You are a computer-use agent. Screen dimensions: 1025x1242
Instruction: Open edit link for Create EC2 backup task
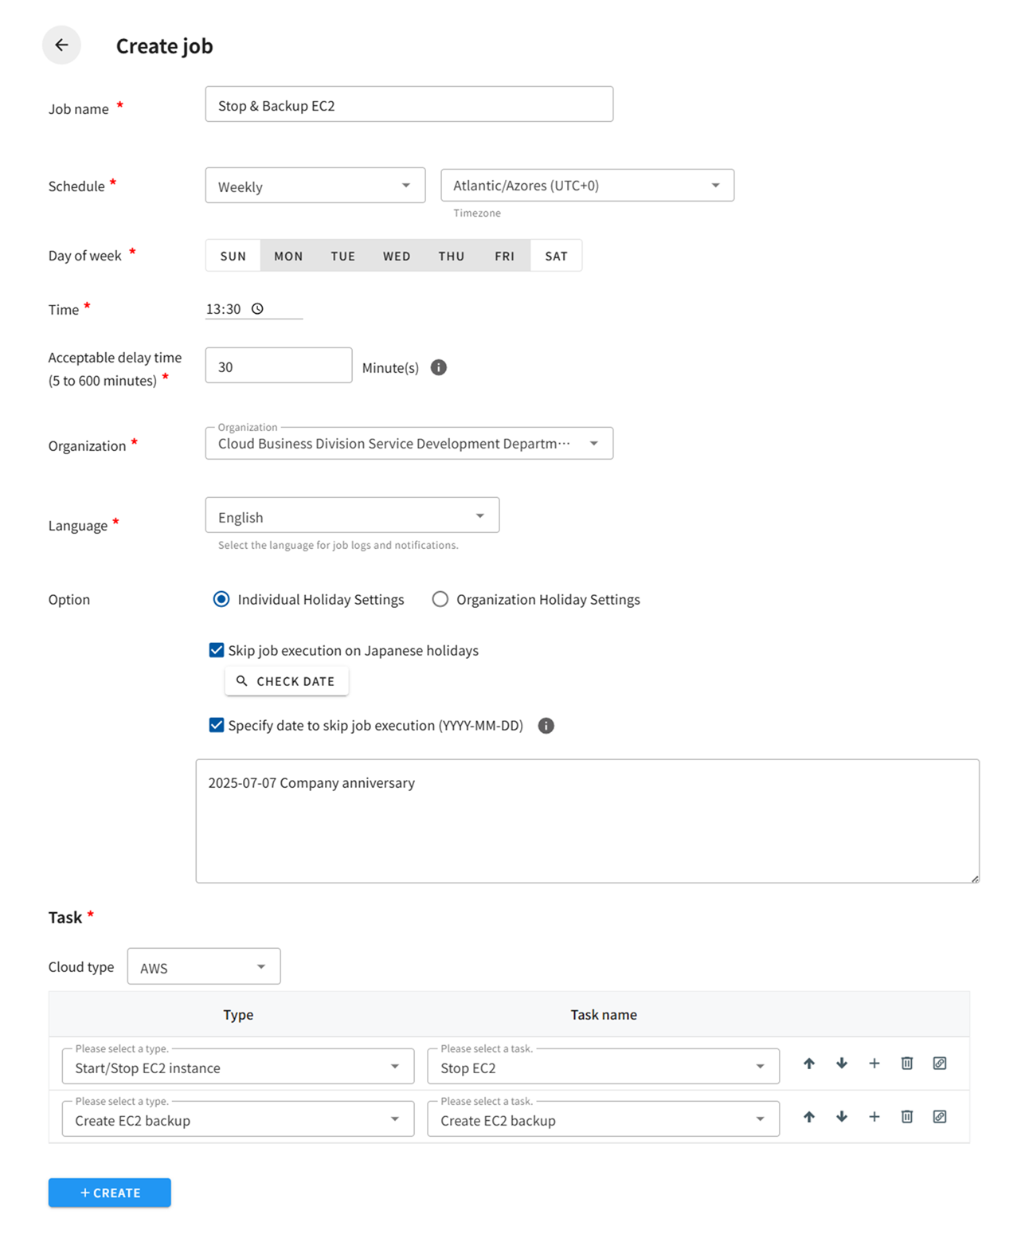940,1117
